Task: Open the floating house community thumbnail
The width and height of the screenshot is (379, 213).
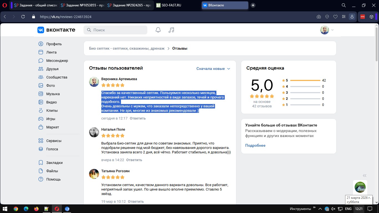Action: click(360, 187)
